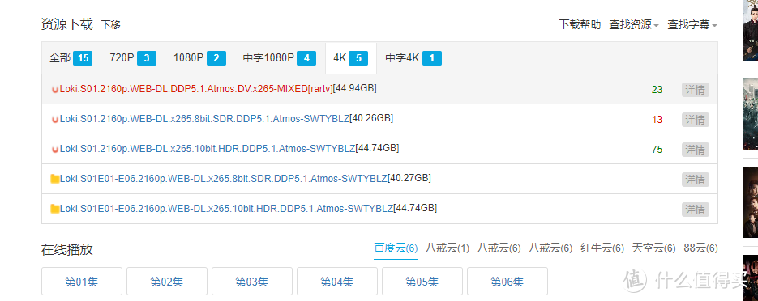The height and width of the screenshot is (301, 758).
Task: Play episode 第01集
Action: 82,282
